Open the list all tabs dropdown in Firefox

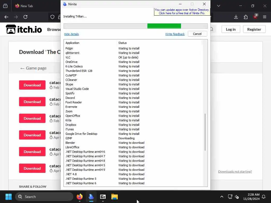coord(219,6)
